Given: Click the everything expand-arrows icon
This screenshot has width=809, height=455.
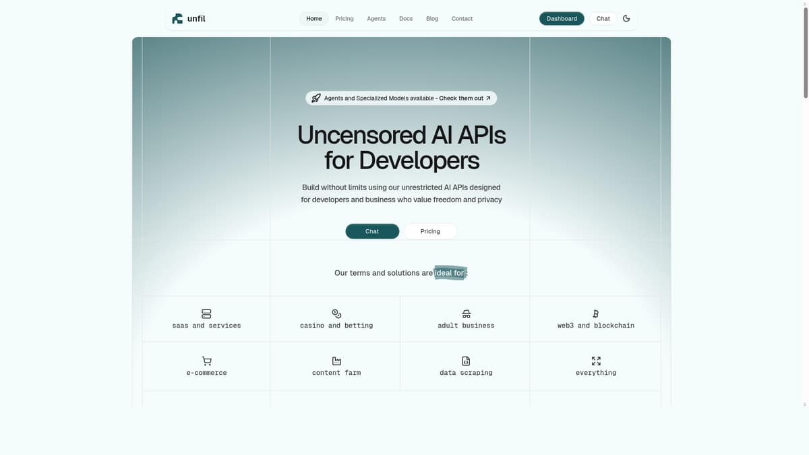Looking at the screenshot, I should (595, 361).
